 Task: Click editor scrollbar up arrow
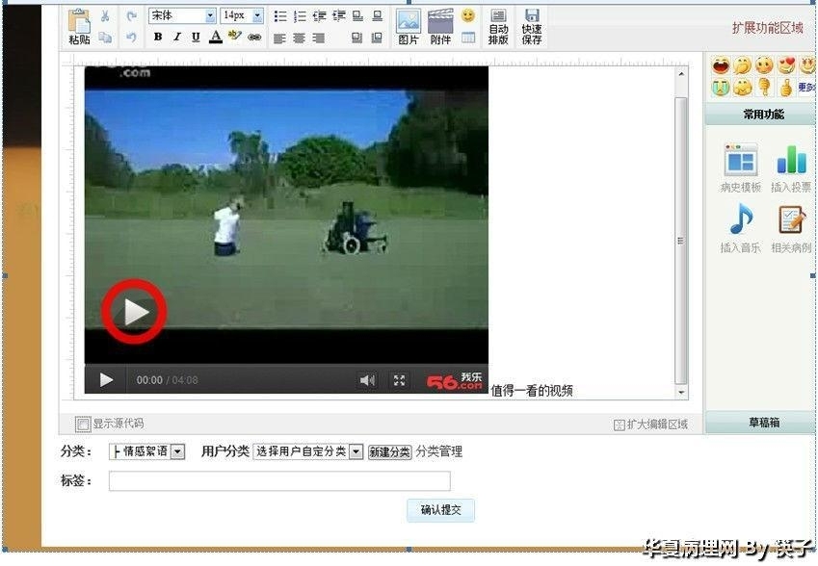(x=681, y=74)
